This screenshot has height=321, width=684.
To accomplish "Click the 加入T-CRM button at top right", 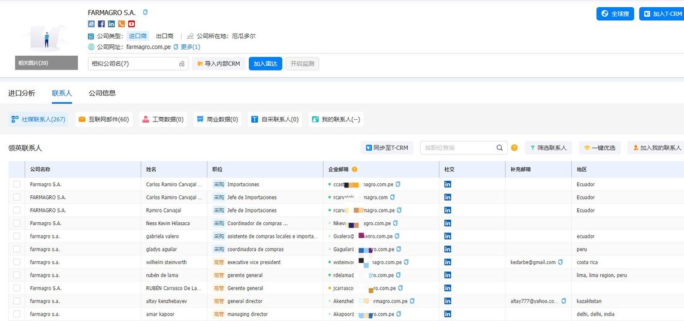I will pyautogui.click(x=661, y=14).
